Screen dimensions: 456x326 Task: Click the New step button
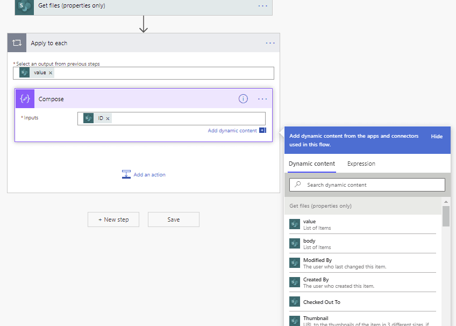(x=113, y=219)
